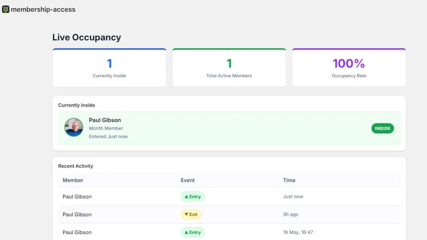Click the Time column header

pyautogui.click(x=289, y=180)
